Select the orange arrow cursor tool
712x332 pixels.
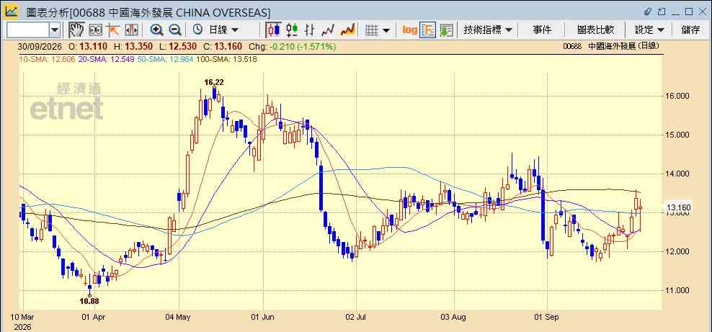[113, 30]
